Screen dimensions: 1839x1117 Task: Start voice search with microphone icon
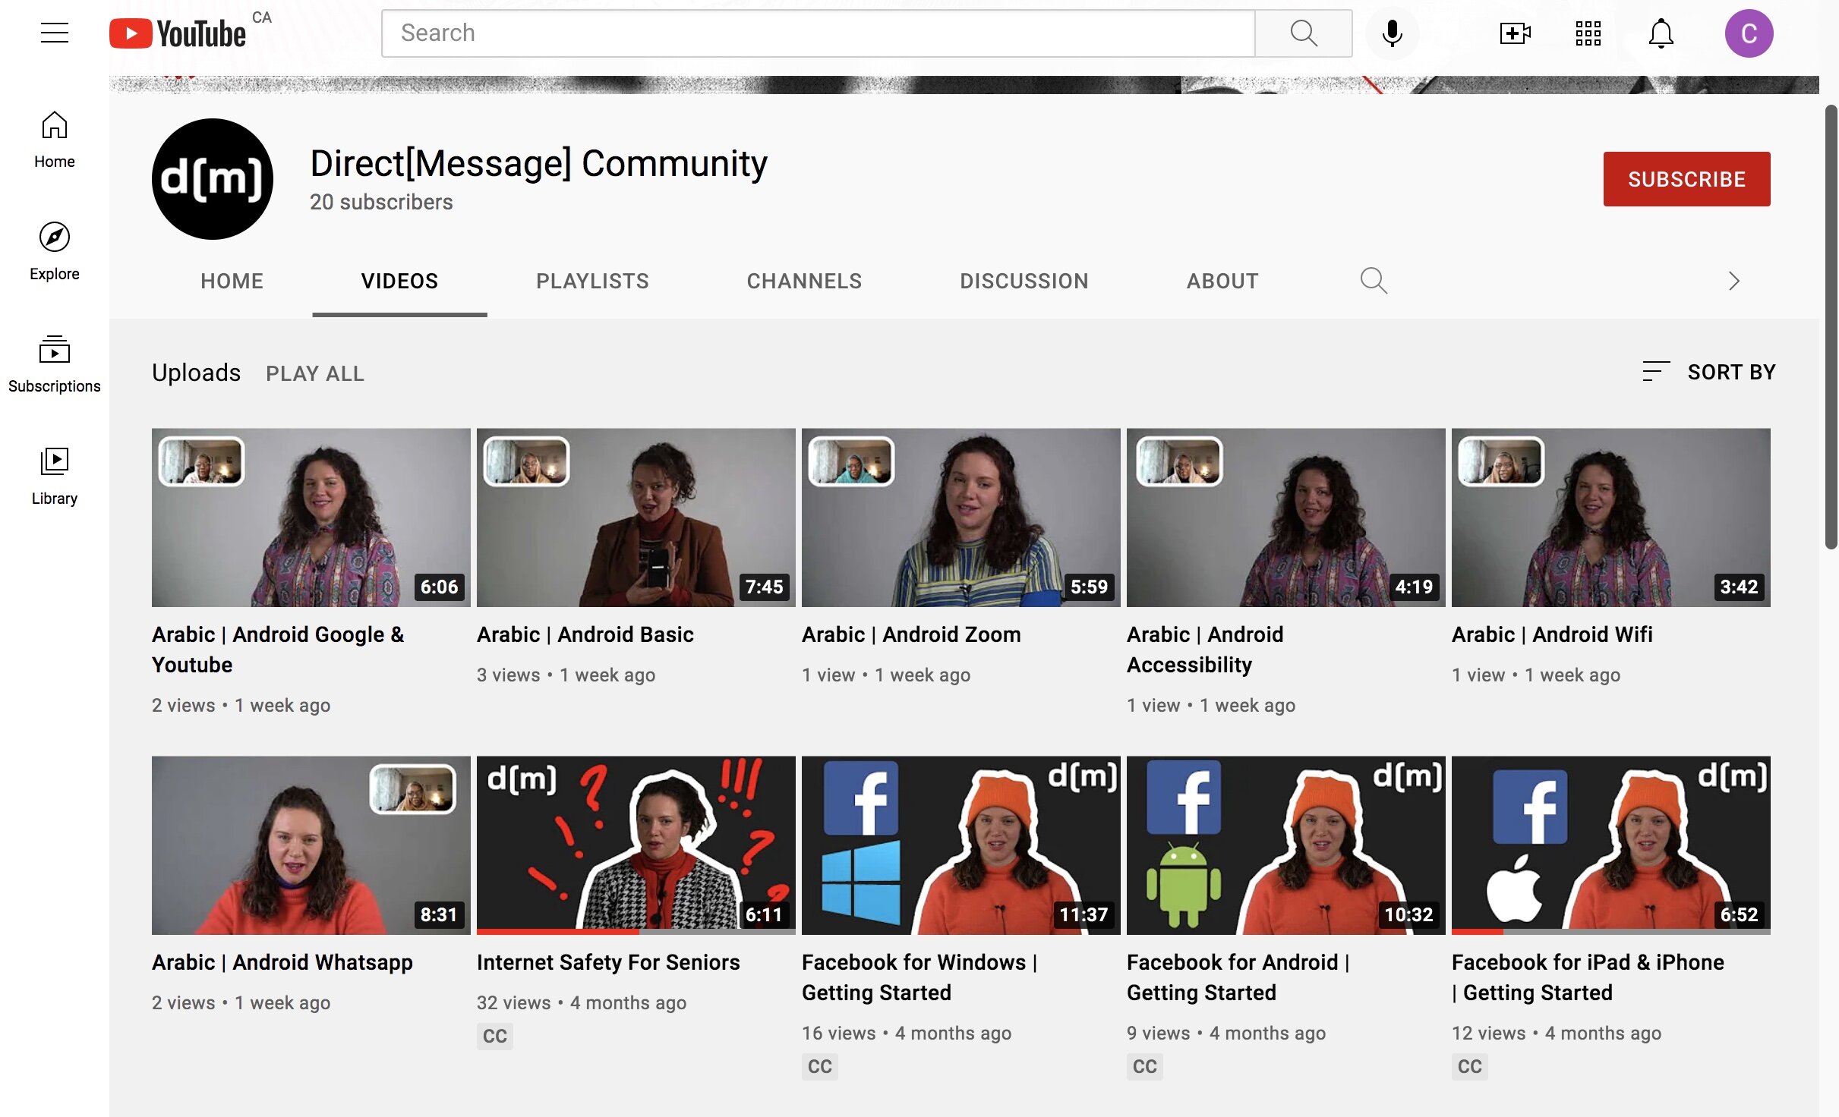pyautogui.click(x=1392, y=33)
